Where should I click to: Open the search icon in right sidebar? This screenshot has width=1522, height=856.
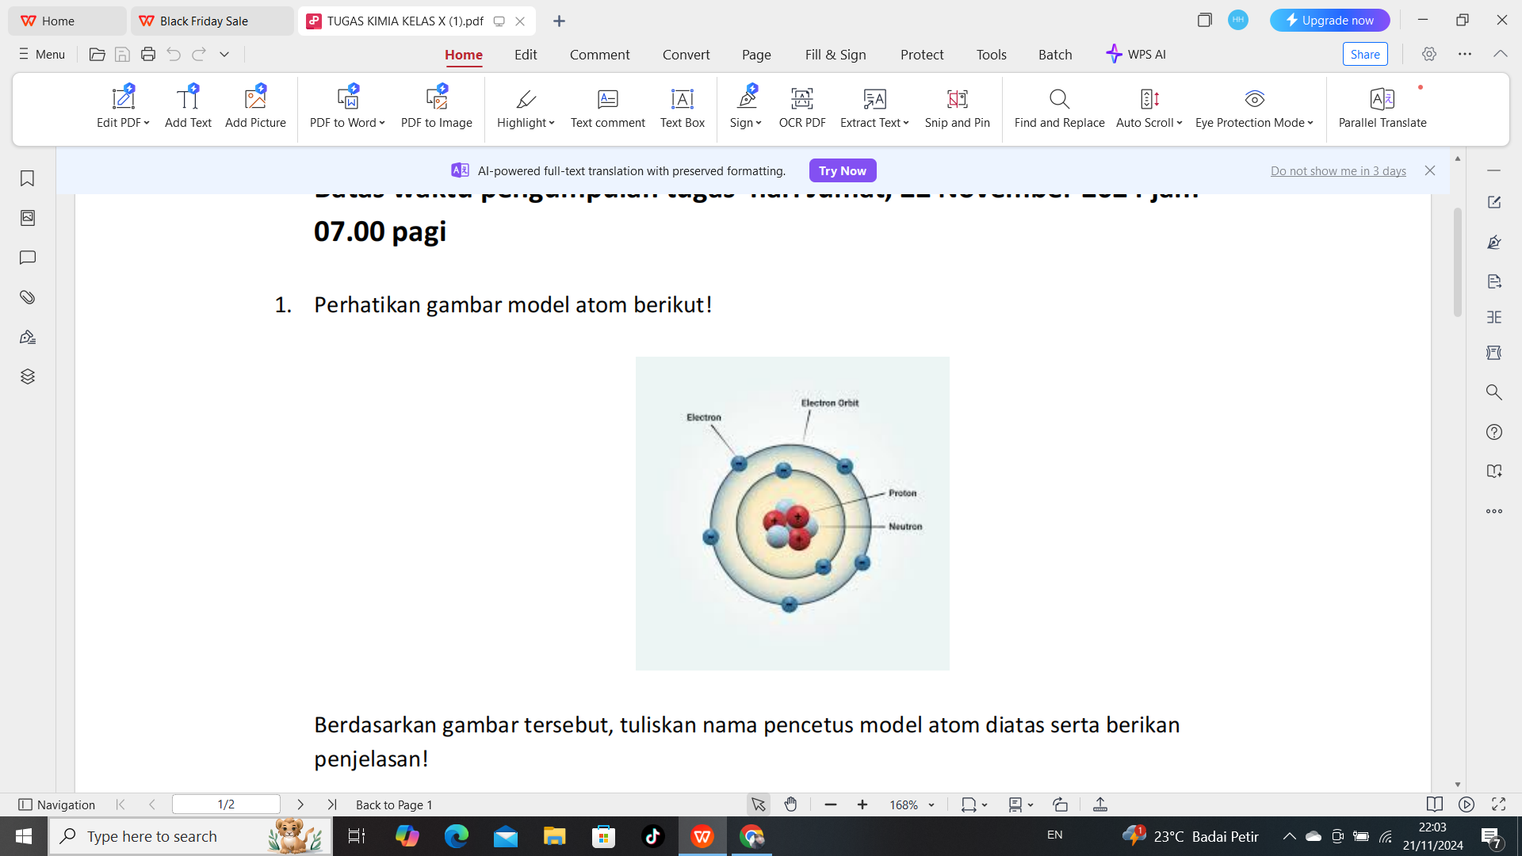coord(1494,392)
